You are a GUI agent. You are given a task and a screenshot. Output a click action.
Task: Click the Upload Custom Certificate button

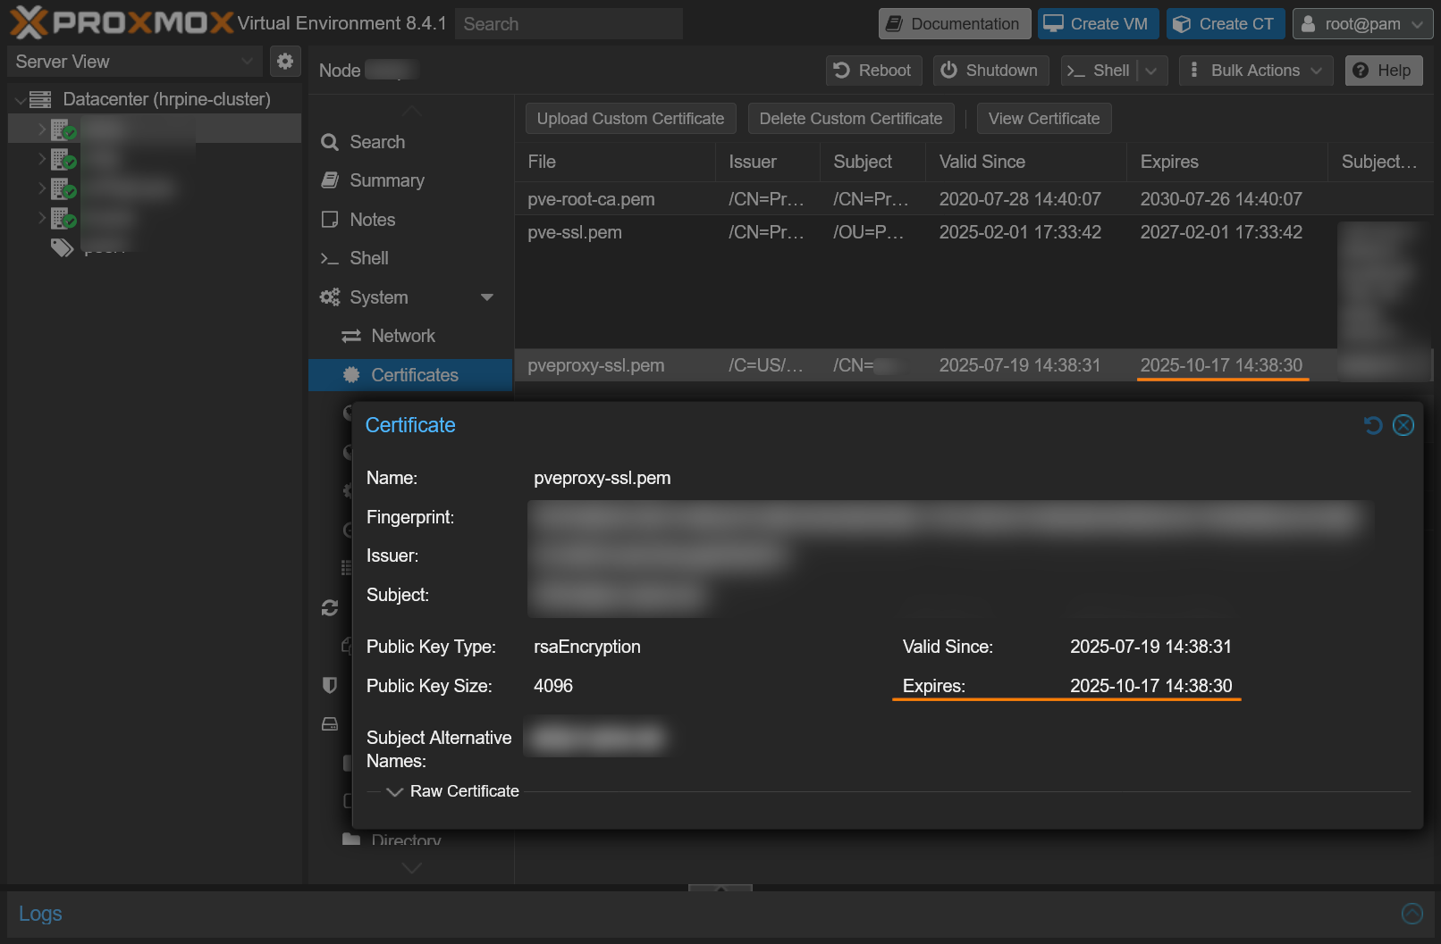630,118
